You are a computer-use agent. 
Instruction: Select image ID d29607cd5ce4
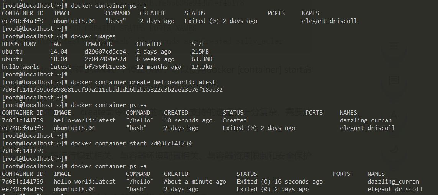coord(106,52)
